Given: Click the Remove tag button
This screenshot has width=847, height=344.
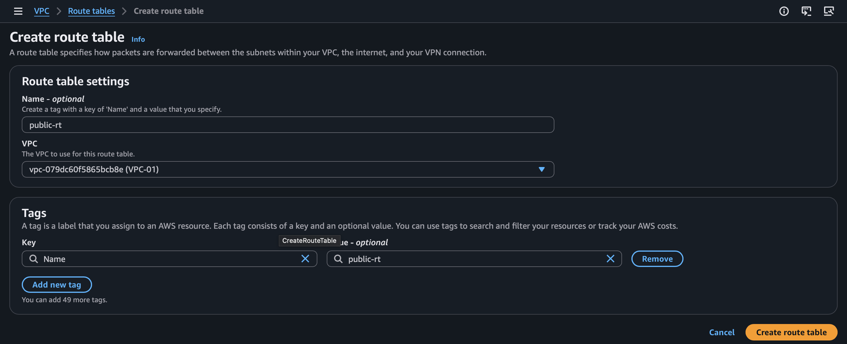Looking at the screenshot, I should pyautogui.click(x=657, y=259).
